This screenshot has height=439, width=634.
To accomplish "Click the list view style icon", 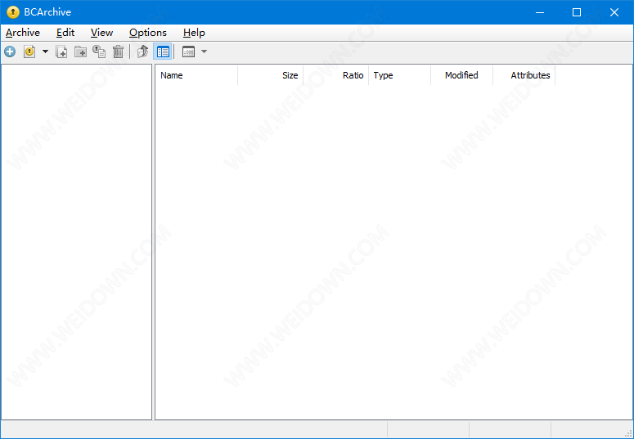I will [188, 52].
